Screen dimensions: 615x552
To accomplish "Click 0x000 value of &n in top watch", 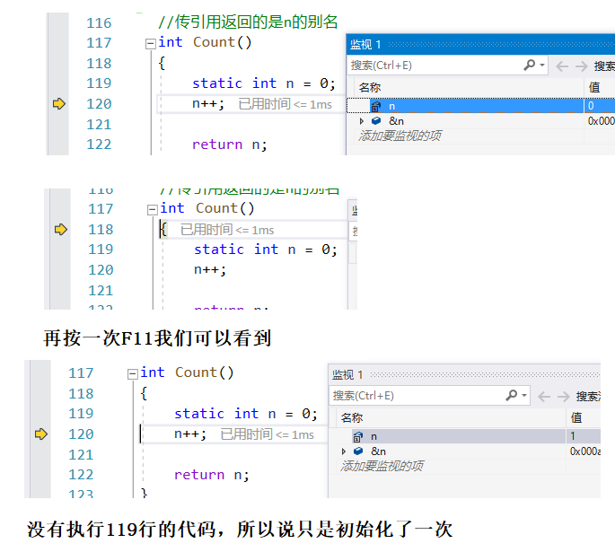I will click(601, 121).
